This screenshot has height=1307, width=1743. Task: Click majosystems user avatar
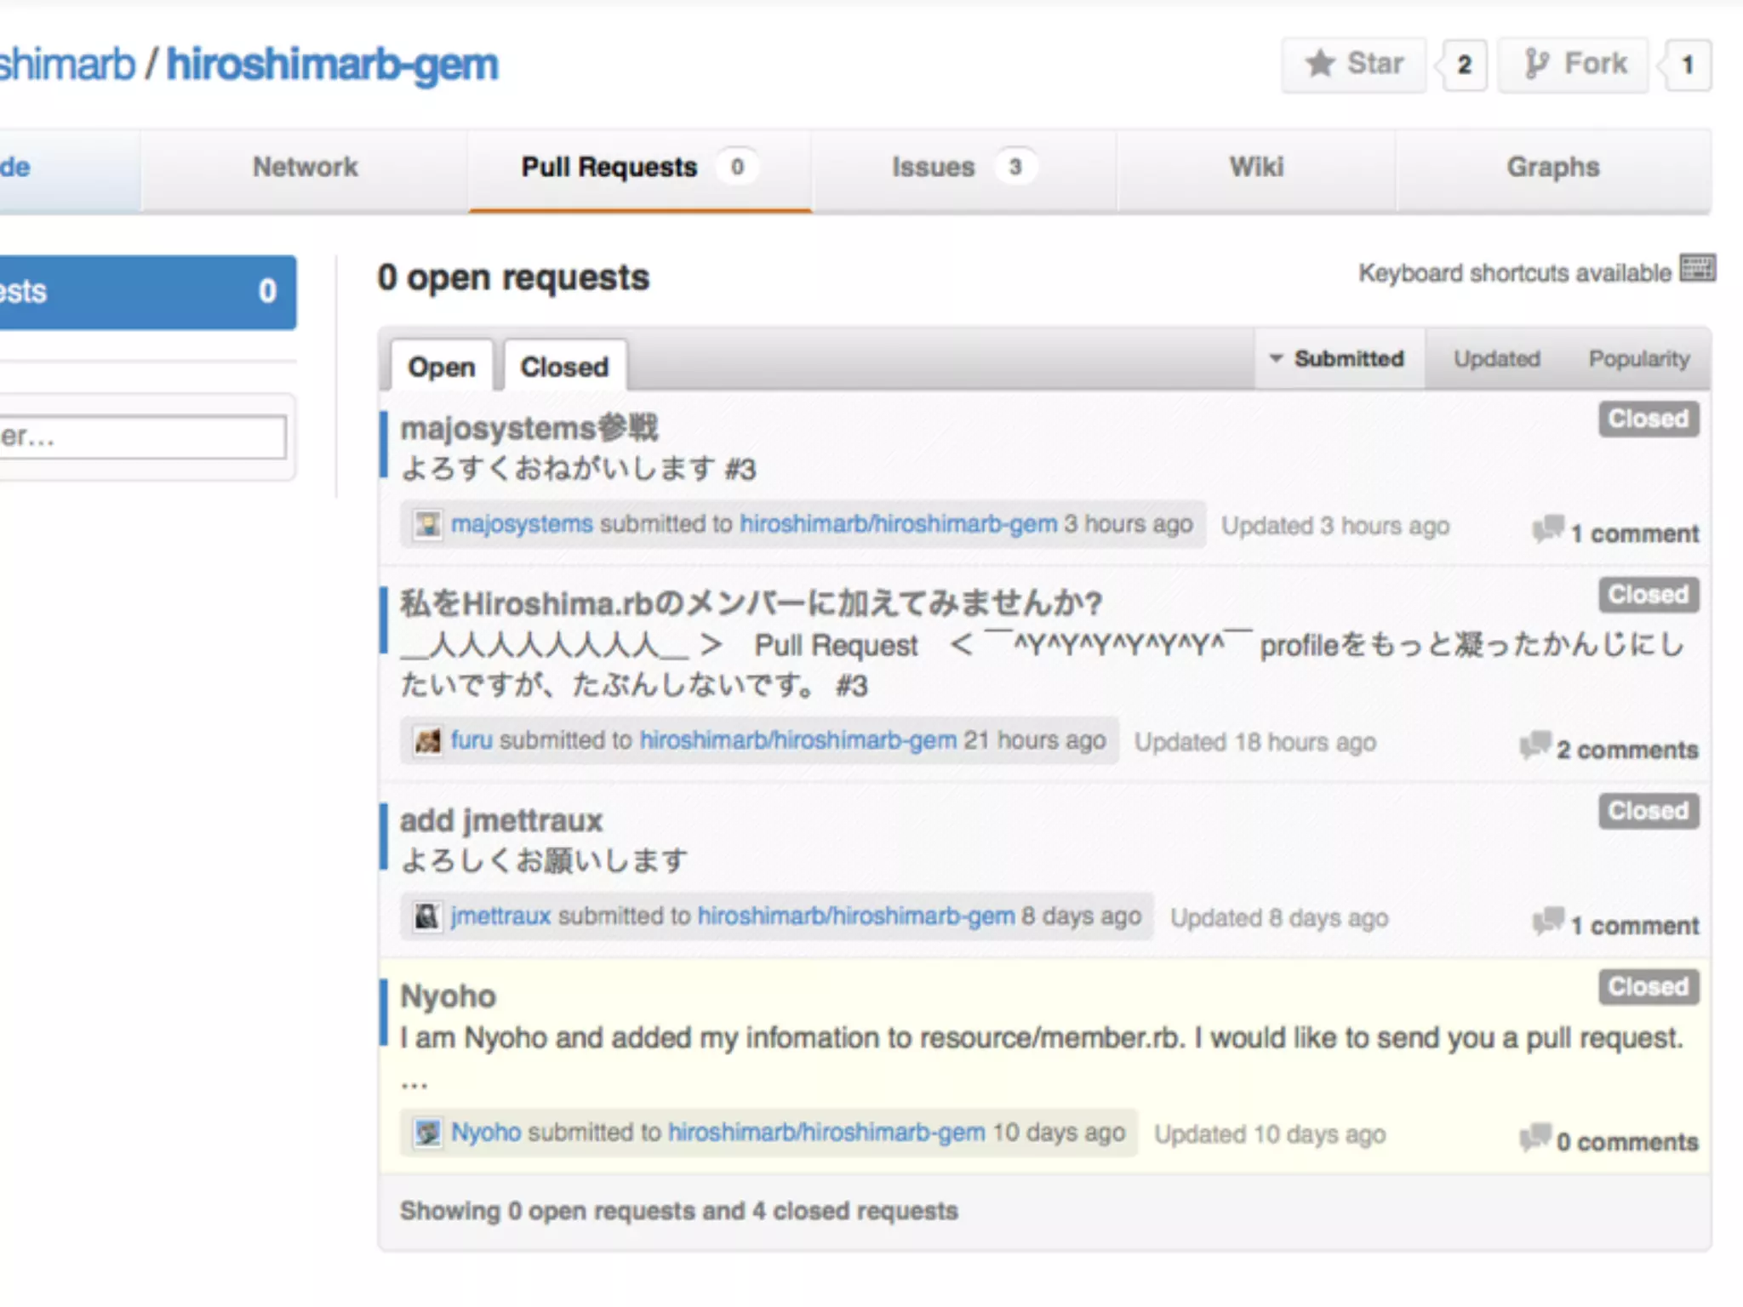[427, 524]
